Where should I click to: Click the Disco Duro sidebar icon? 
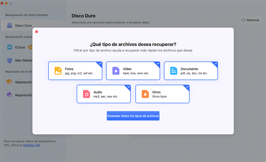pos(9,25)
